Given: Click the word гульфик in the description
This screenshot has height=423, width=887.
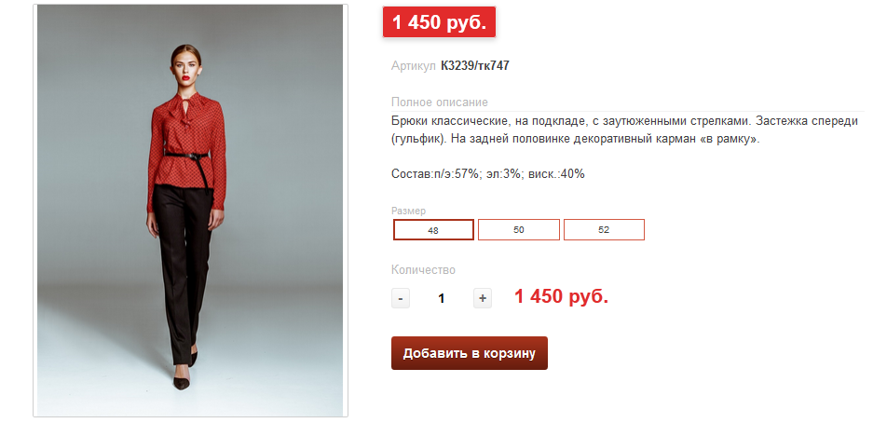Looking at the screenshot, I should pyautogui.click(x=418, y=140).
